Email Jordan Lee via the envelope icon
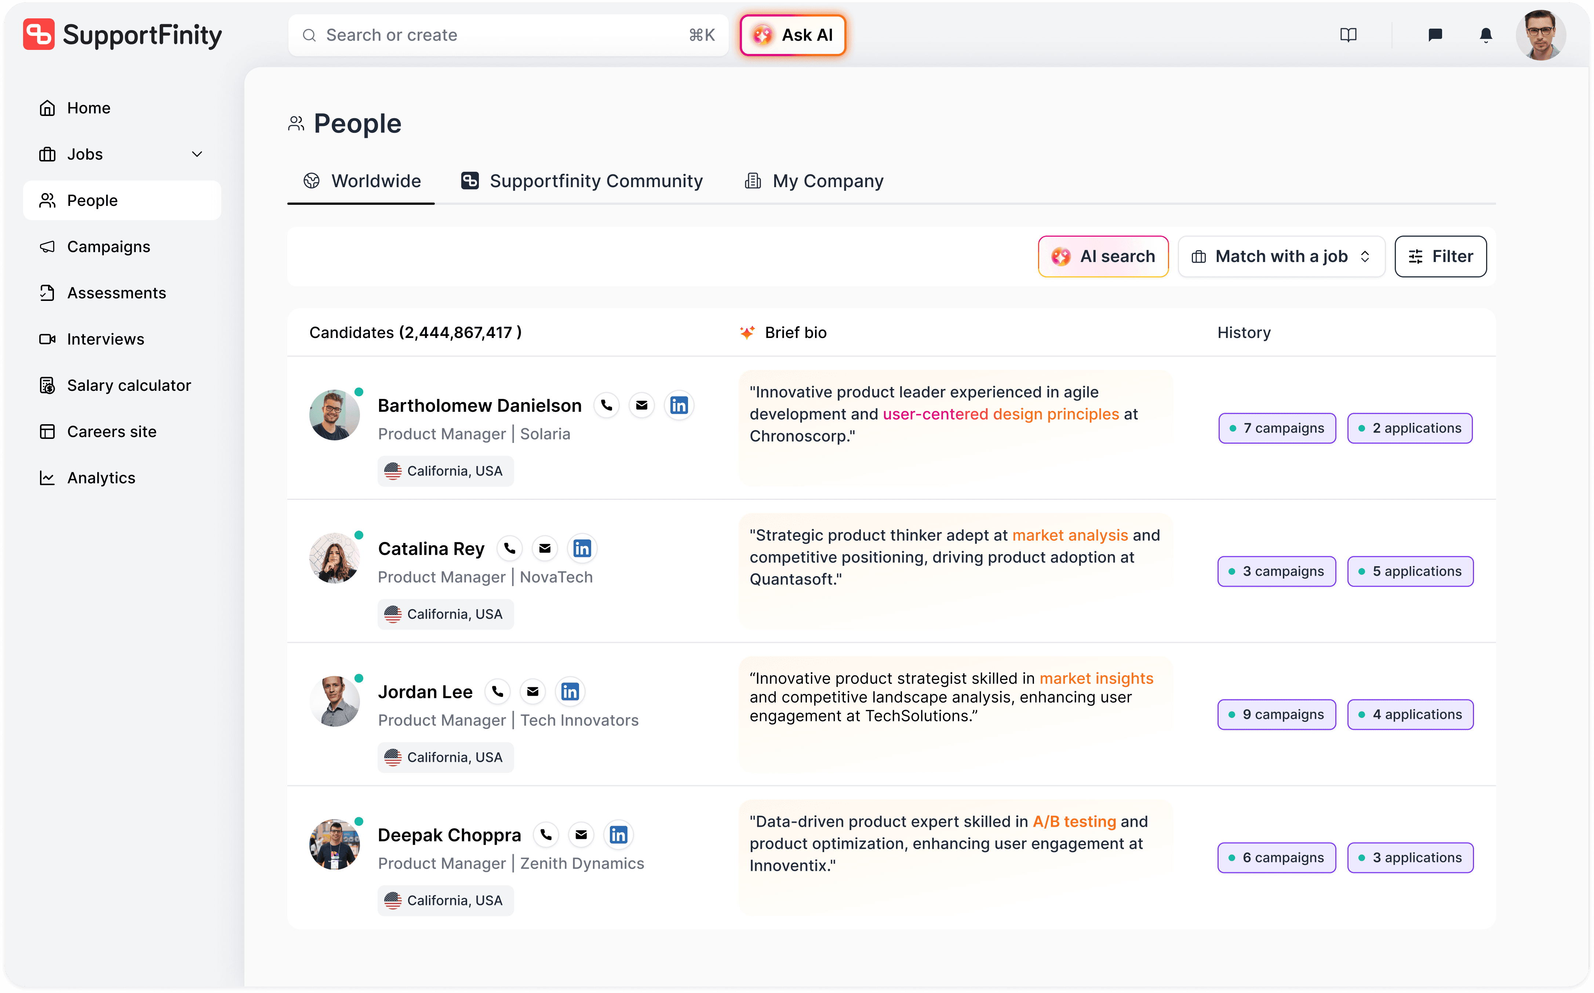 pos(533,691)
